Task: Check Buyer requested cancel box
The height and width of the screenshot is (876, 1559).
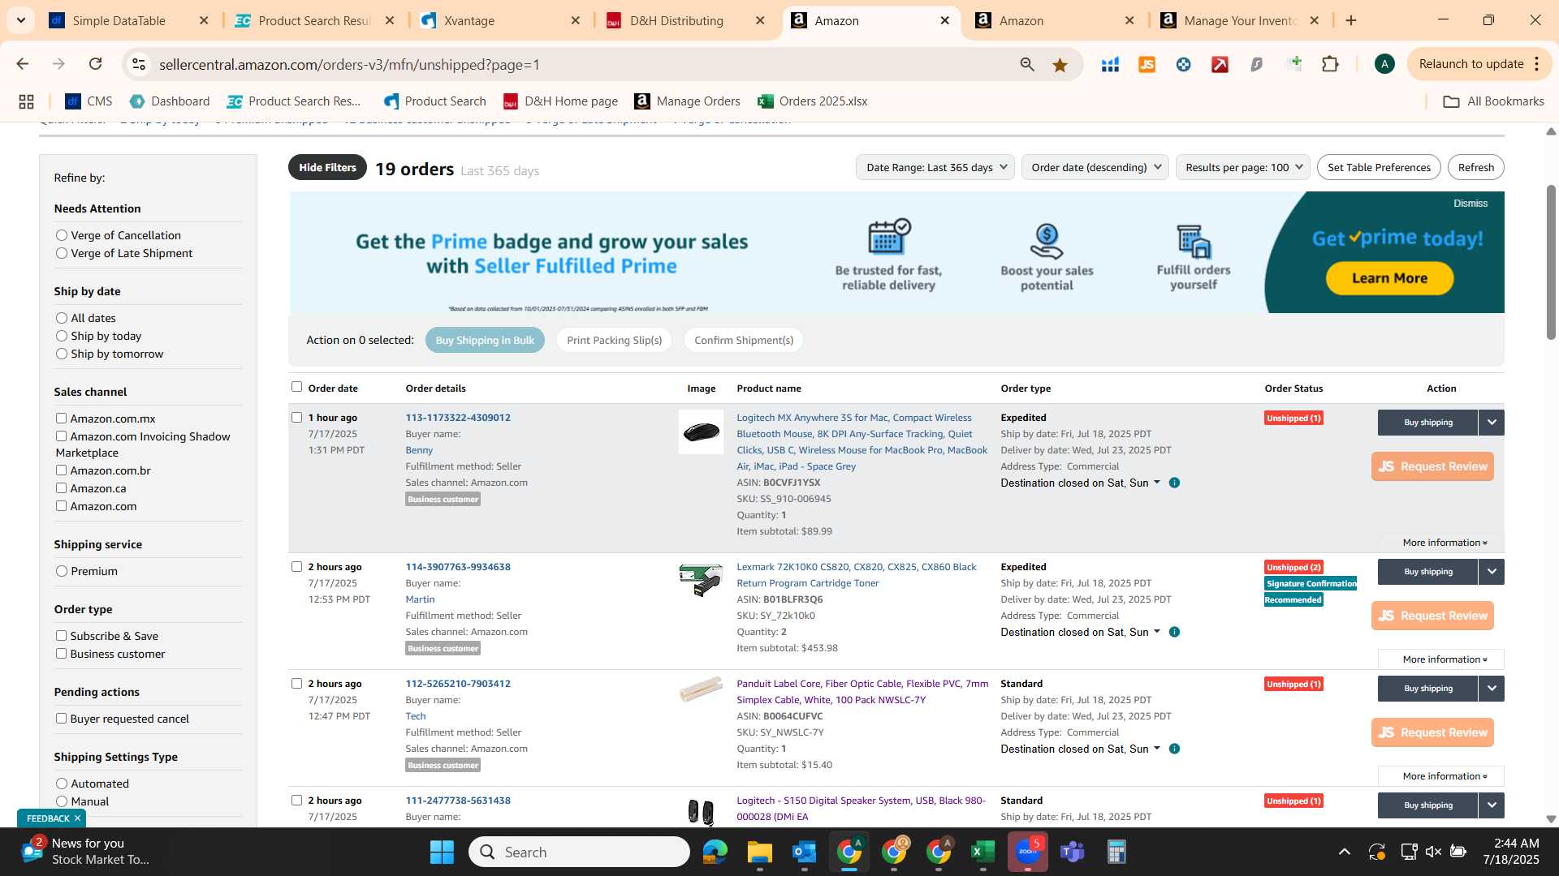Action: tap(61, 719)
